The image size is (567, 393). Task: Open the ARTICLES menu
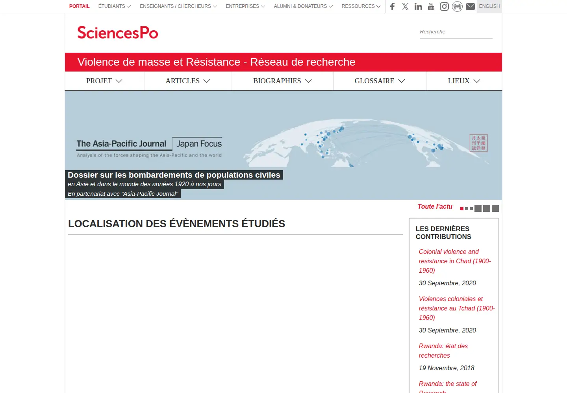tap(188, 81)
